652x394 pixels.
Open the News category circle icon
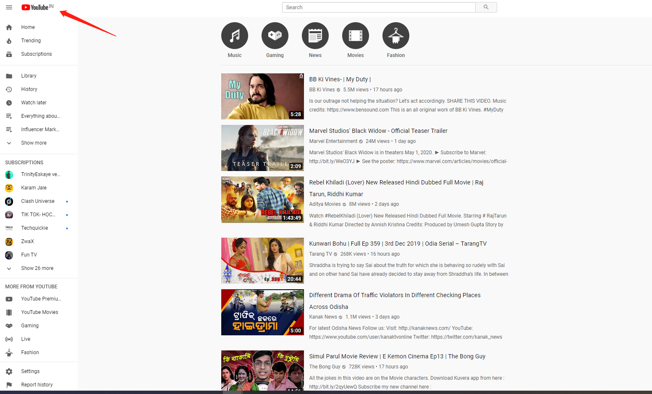coord(315,36)
